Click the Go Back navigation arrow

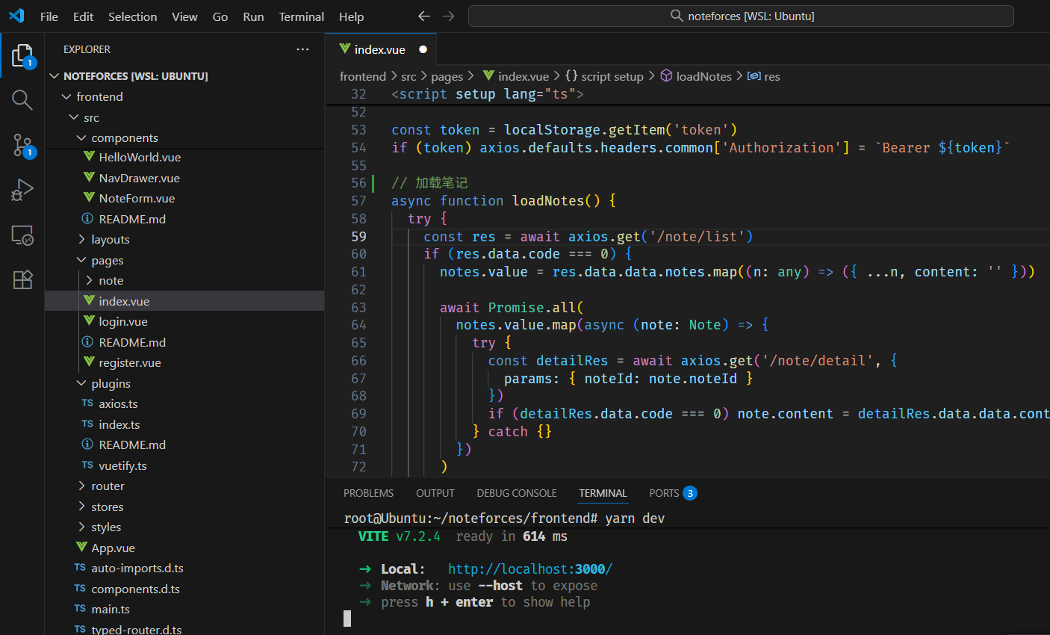tap(424, 16)
